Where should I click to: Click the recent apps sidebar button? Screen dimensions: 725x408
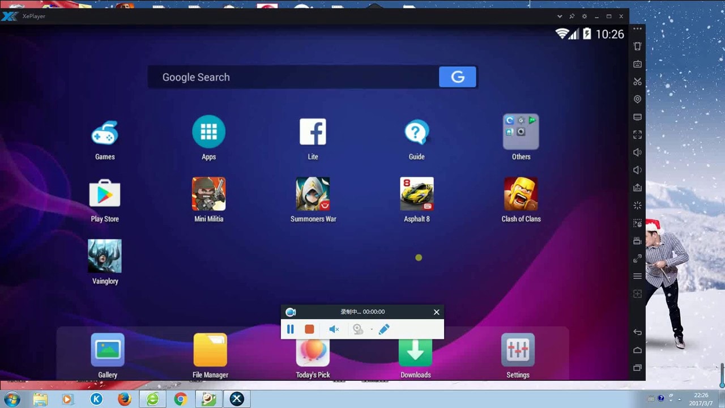[637, 368]
